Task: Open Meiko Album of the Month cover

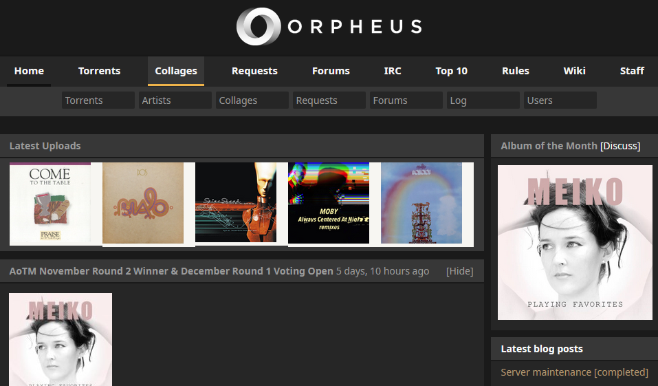Action: click(x=575, y=242)
